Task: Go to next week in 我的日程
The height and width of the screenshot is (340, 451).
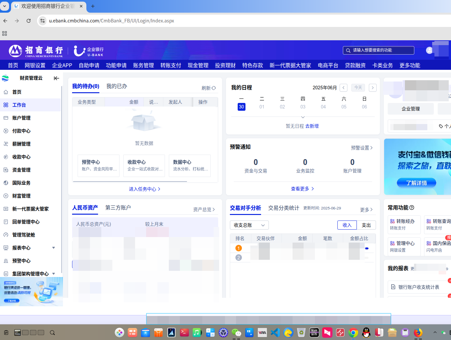Action: 373,88
